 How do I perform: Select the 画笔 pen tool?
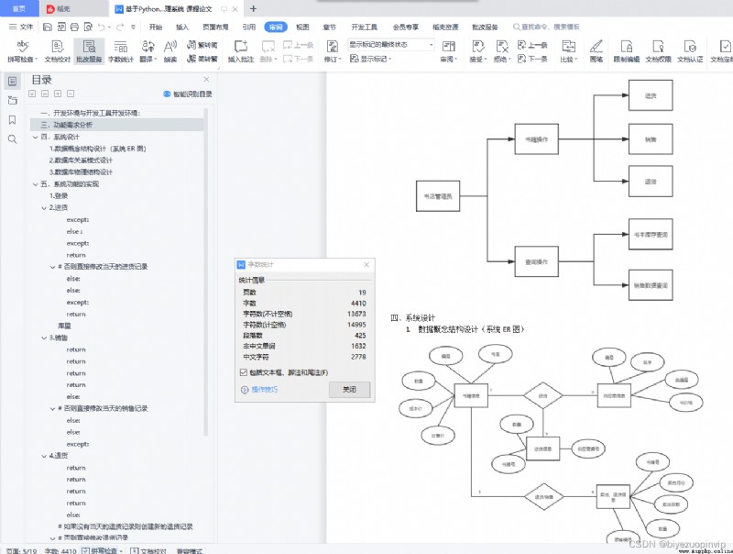click(596, 51)
